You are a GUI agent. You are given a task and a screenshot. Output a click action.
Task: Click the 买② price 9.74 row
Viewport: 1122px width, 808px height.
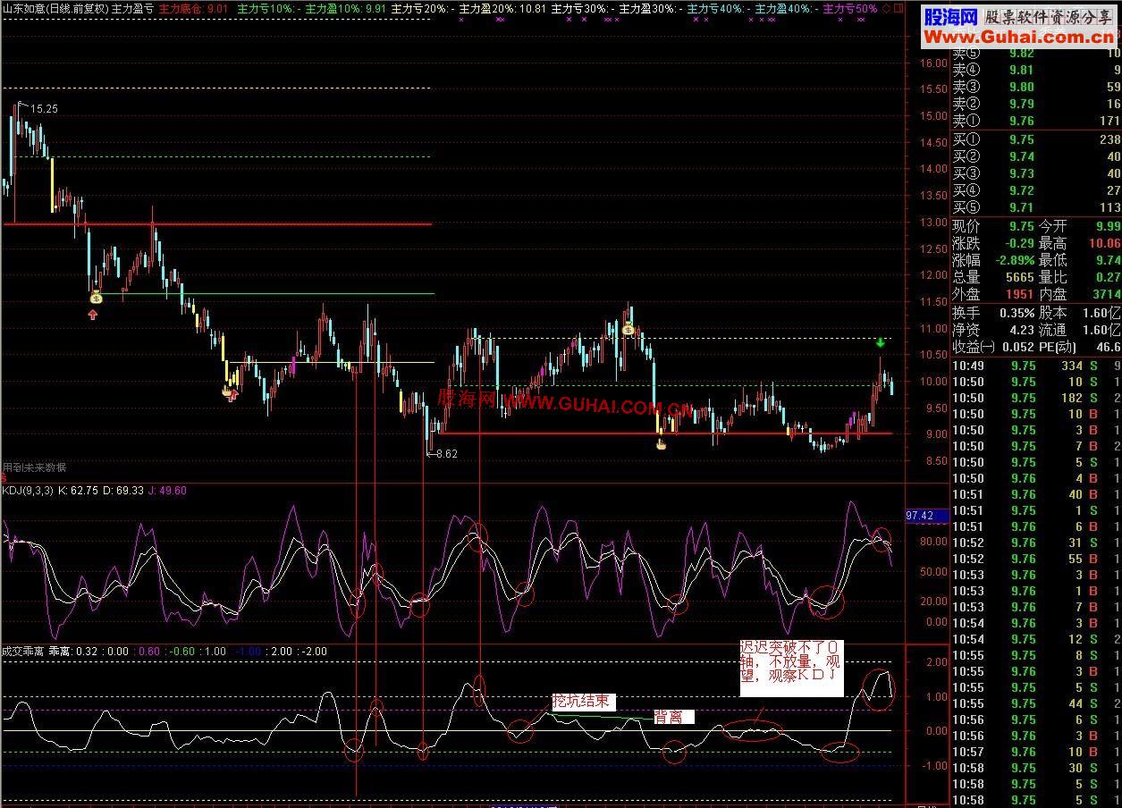coord(1035,156)
